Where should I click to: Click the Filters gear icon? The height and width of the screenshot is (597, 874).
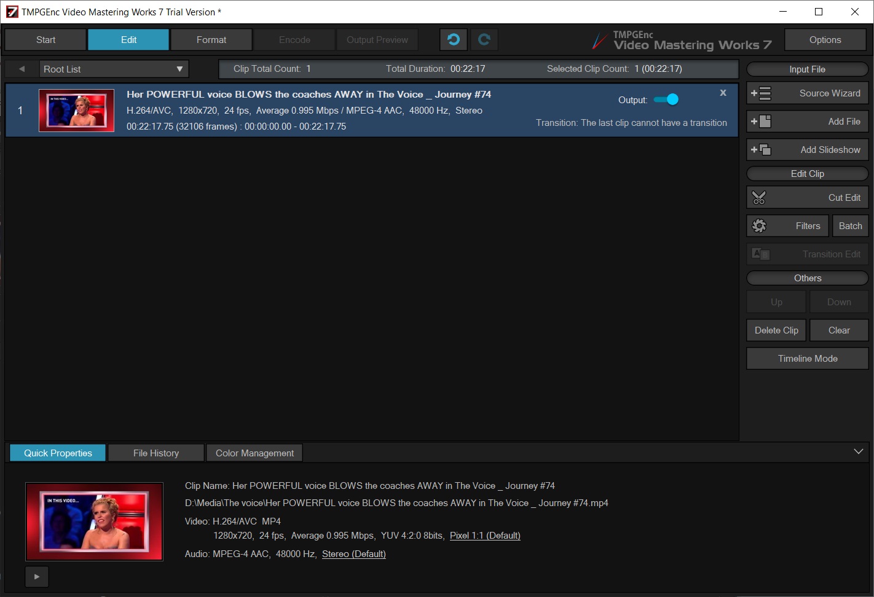coord(759,226)
